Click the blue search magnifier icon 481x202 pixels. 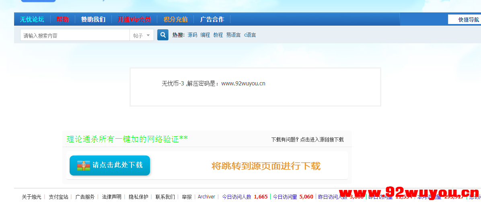click(x=163, y=35)
